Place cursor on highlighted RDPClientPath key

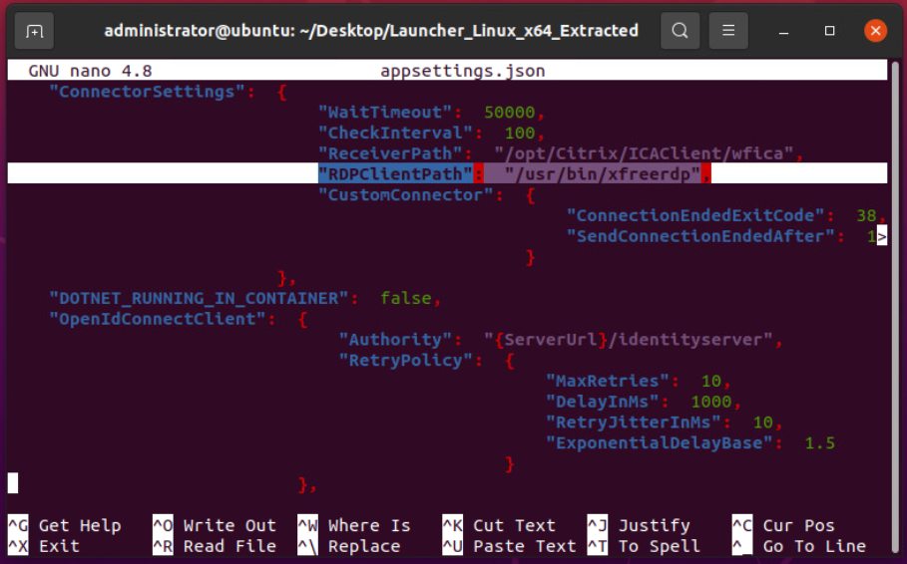pos(395,174)
